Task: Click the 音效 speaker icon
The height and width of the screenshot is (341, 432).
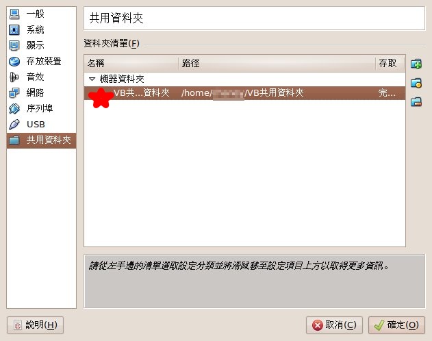Action: pyautogui.click(x=14, y=77)
